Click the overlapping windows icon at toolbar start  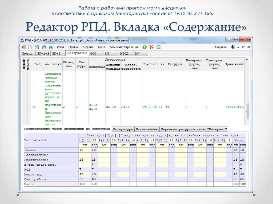[23, 47]
